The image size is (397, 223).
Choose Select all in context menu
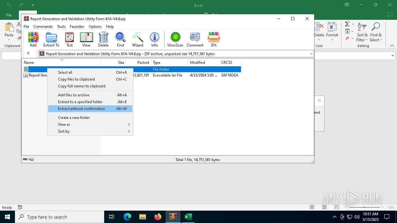tap(90, 72)
